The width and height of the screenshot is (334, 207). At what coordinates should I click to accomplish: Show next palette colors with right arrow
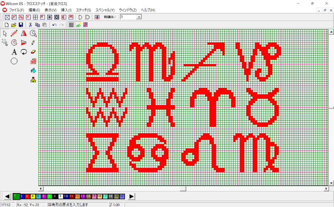pyautogui.click(x=131, y=196)
